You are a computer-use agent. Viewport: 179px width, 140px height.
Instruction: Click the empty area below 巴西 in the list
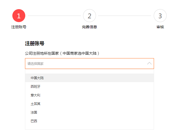(x=89, y=127)
